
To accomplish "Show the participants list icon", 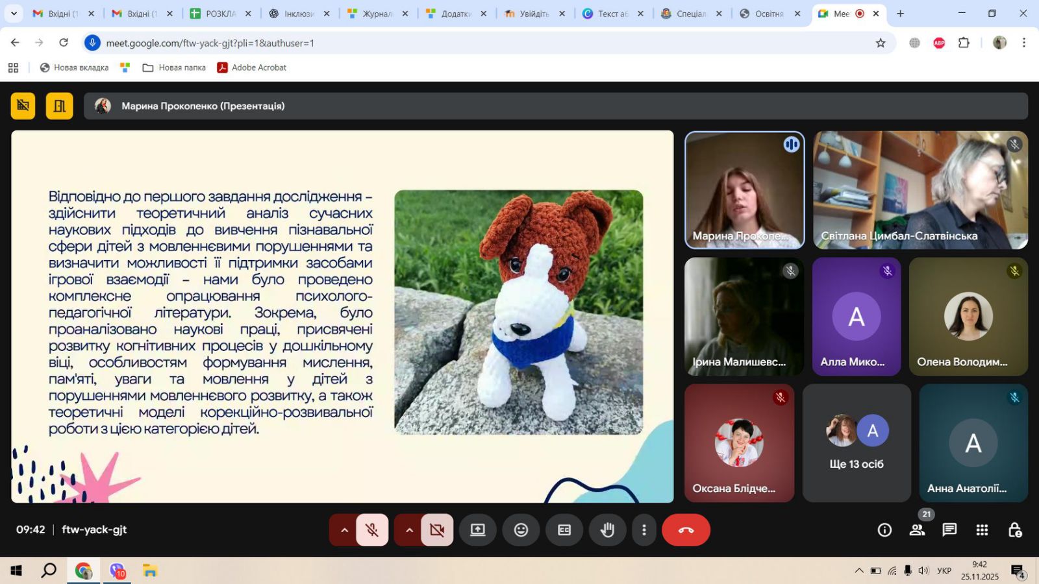I will point(917,530).
